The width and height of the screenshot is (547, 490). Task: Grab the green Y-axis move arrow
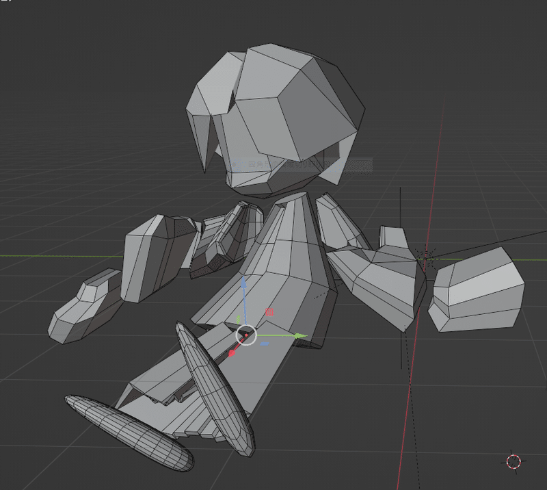tap(299, 336)
